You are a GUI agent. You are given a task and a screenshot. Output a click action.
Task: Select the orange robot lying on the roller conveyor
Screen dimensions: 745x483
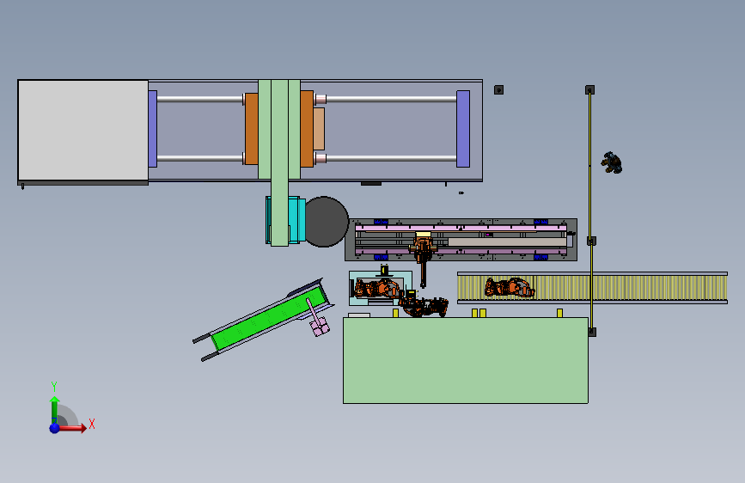point(510,288)
